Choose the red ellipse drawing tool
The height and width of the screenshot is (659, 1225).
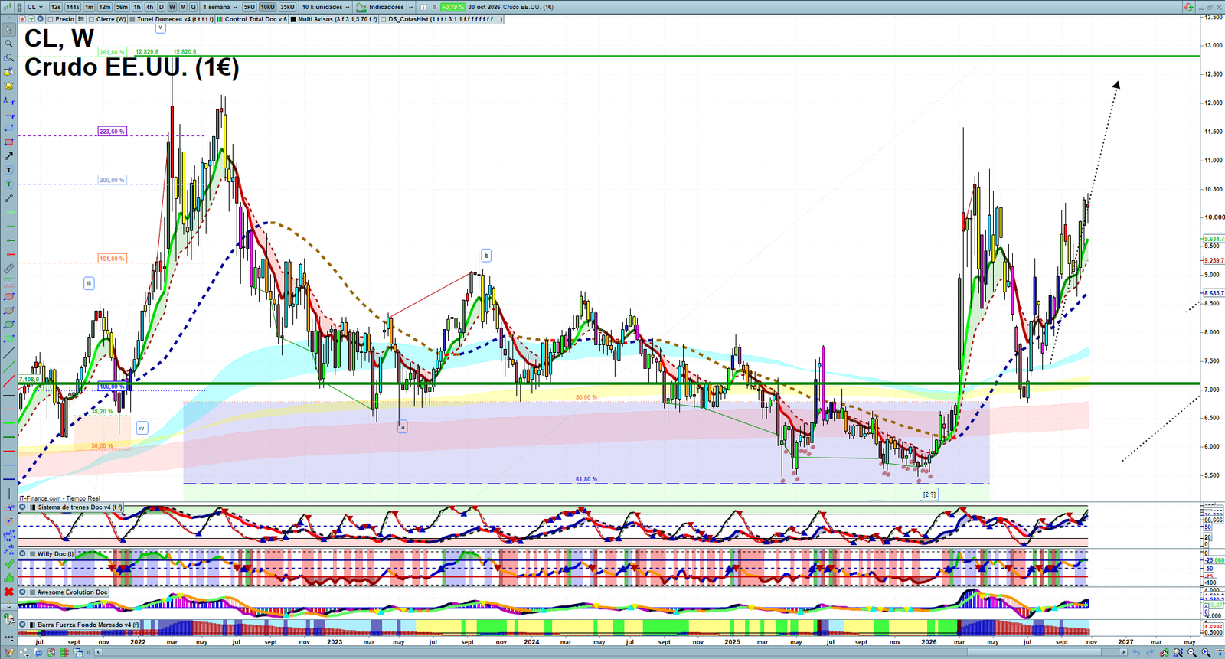pos(8,297)
